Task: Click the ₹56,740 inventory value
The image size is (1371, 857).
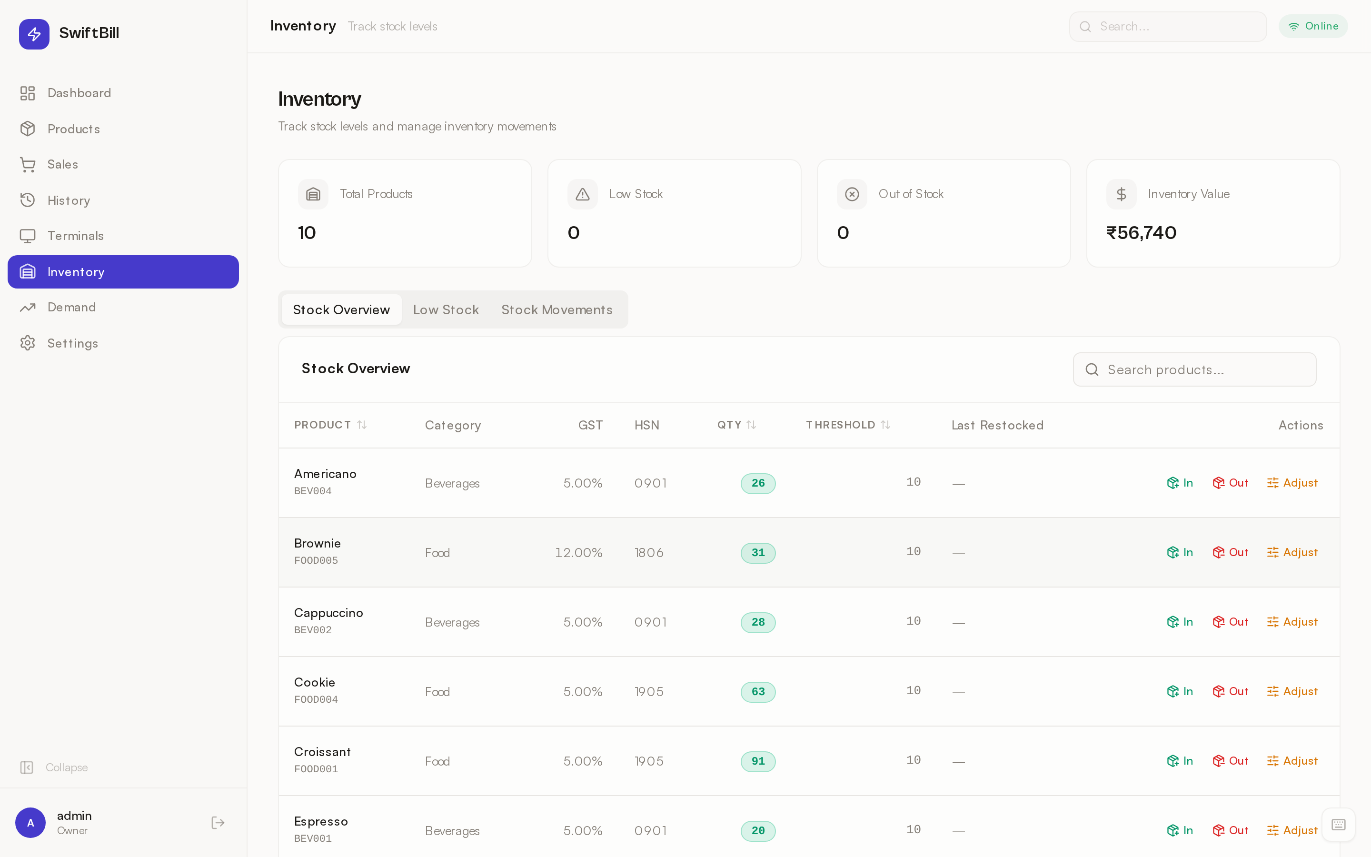Action: [x=1141, y=233]
